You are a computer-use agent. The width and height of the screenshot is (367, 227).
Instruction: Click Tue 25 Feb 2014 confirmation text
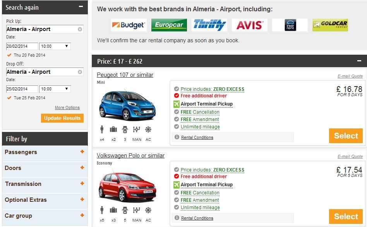click(x=29, y=98)
